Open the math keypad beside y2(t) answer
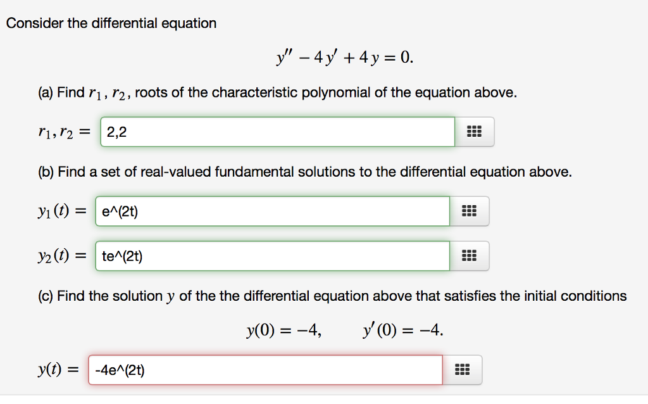Viewport: 648px width, 404px height. 469,256
